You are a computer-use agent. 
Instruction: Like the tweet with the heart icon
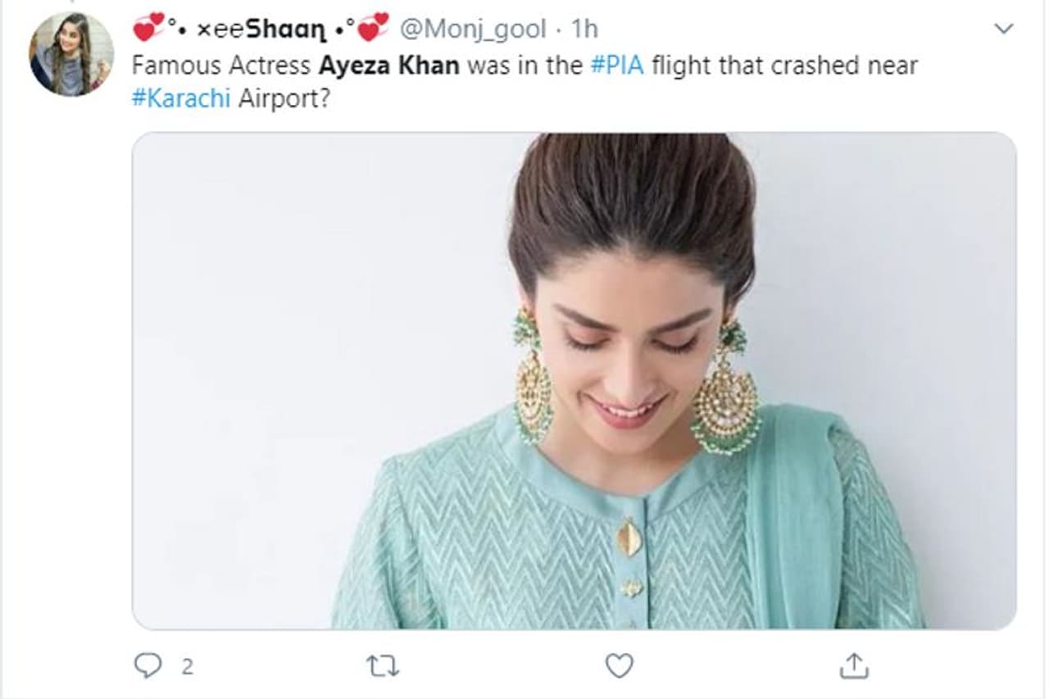coord(619,666)
